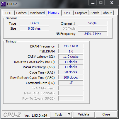This screenshot has width=119, height=119.
Task: Select the tRAS value 28 clocks
Action: 71,72
